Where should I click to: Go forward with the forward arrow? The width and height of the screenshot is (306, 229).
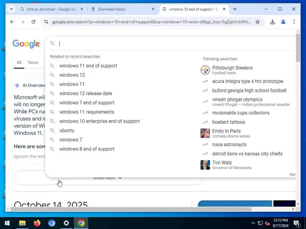click(23, 22)
